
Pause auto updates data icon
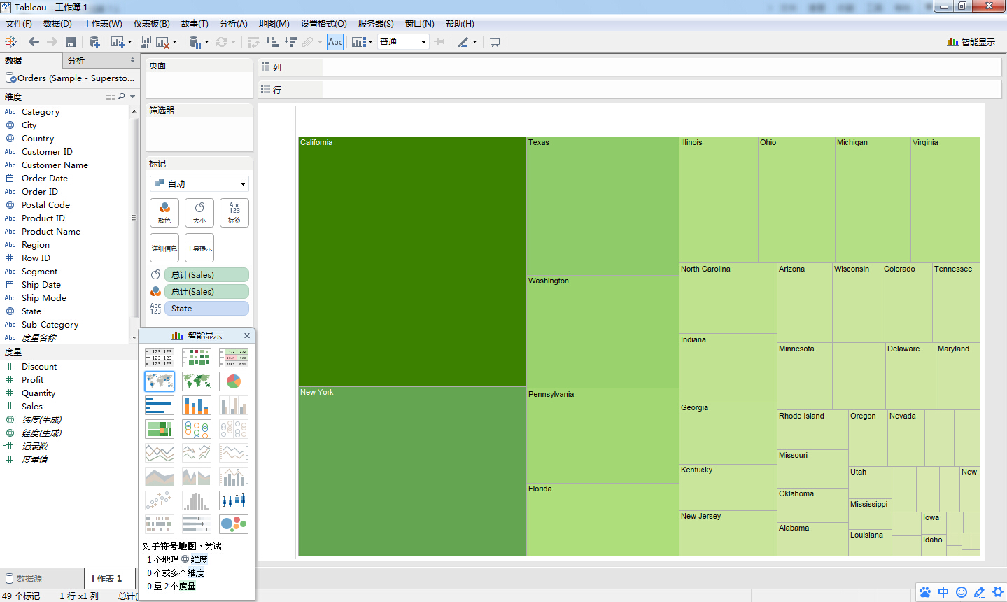click(195, 42)
